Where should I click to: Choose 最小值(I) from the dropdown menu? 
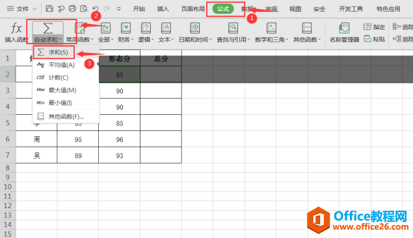(x=66, y=102)
